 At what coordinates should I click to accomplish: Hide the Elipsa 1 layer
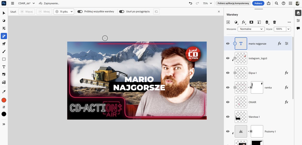coord(228,73)
